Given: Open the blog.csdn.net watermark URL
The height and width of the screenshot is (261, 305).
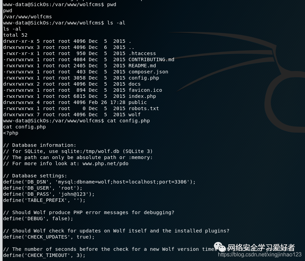Looking at the screenshot, I should click(260, 255).
